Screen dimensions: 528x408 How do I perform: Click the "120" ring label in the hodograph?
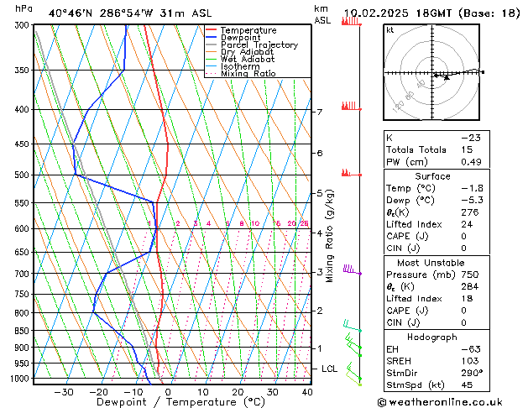(398, 107)
